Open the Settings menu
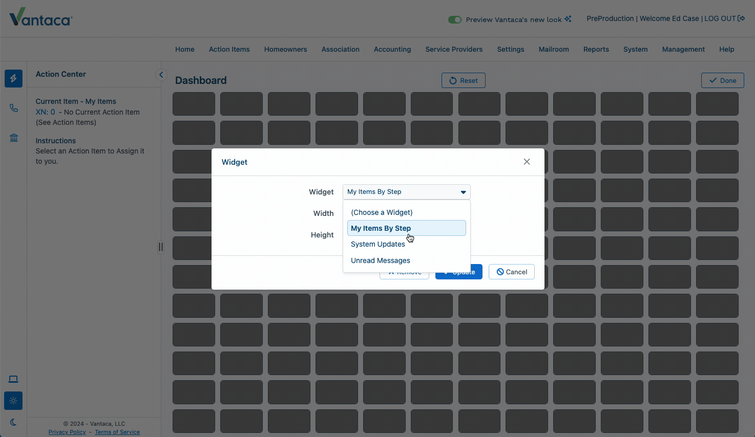Image resolution: width=755 pixels, height=437 pixels. point(511,49)
